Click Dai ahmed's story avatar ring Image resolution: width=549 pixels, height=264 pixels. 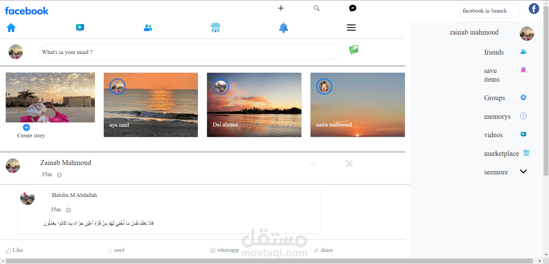click(x=221, y=86)
